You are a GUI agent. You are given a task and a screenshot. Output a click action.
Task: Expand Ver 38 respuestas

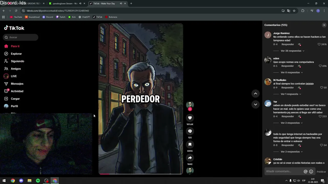pos(292,51)
